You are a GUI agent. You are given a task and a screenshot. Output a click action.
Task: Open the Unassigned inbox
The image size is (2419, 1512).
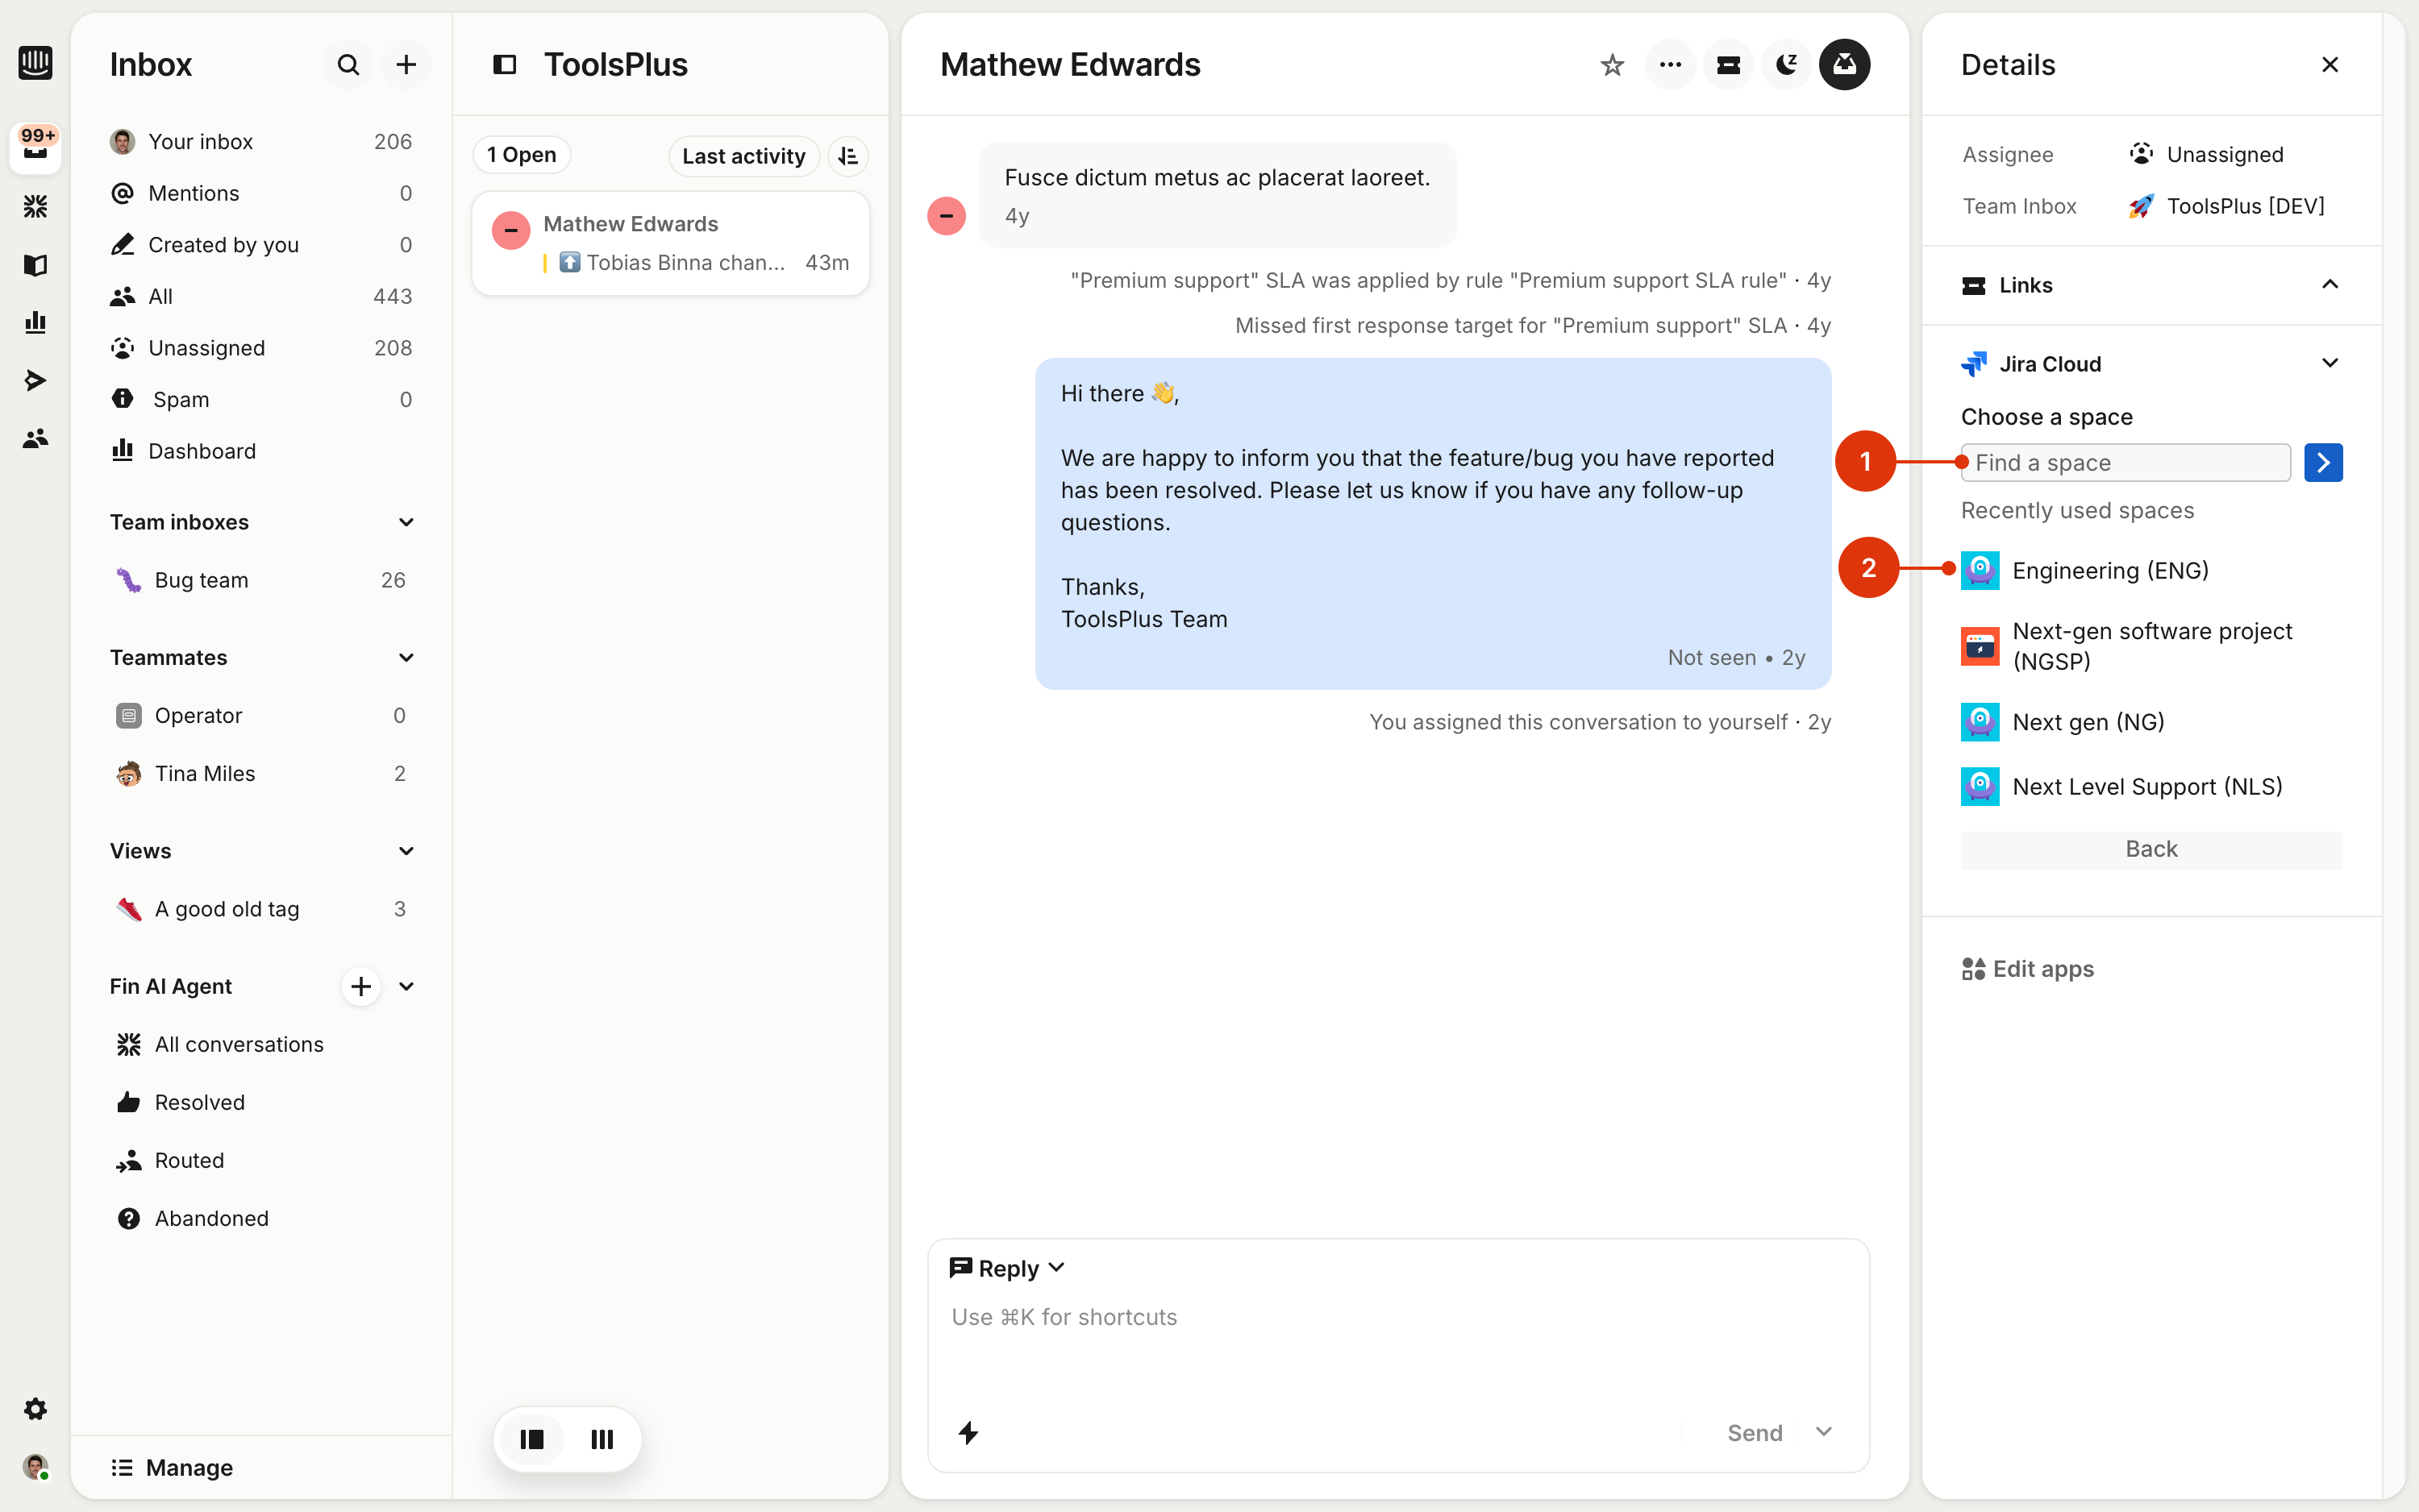[x=206, y=348]
